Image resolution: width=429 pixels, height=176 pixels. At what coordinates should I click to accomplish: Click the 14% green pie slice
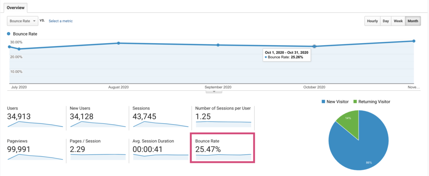point(349,123)
